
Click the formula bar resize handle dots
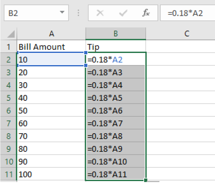[78, 13]
